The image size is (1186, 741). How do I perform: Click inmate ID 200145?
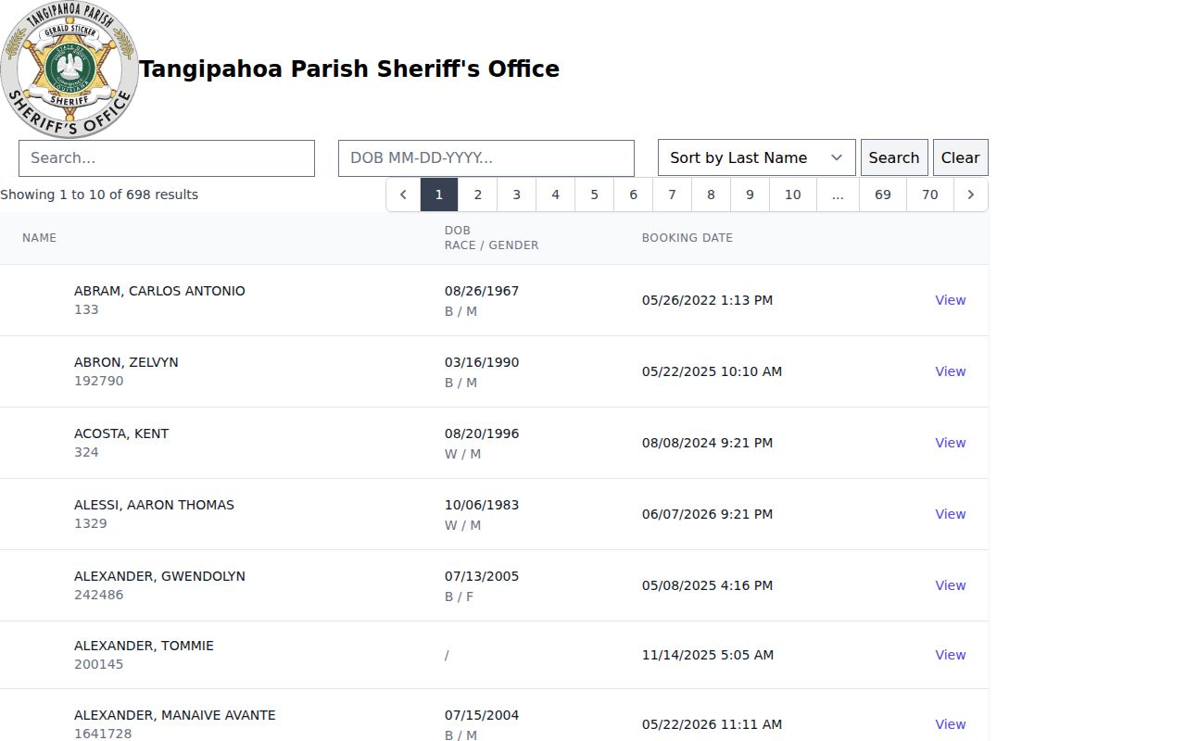(x=98, y=664)
